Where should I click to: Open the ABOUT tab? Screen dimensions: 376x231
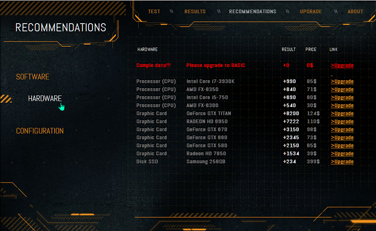pos(355,12)
